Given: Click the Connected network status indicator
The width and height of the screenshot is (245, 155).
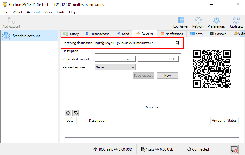Looking at the screenshot, I should point(198,149).
